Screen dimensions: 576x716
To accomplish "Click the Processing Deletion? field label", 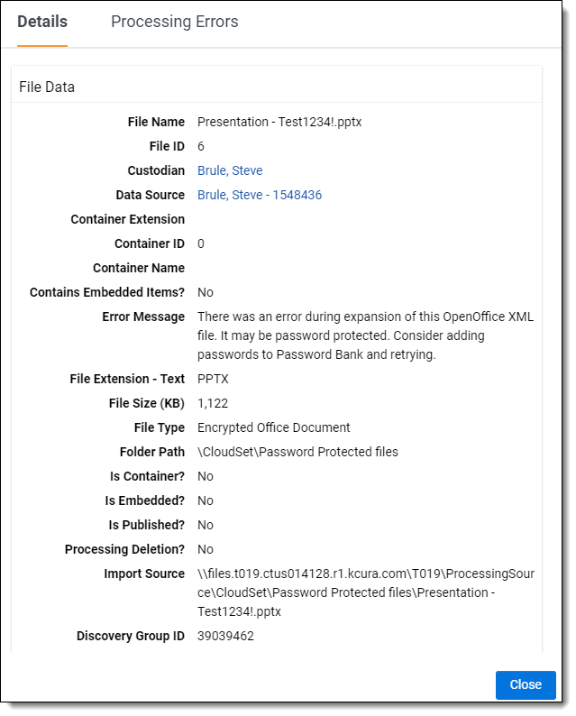I will click(124, 549).
